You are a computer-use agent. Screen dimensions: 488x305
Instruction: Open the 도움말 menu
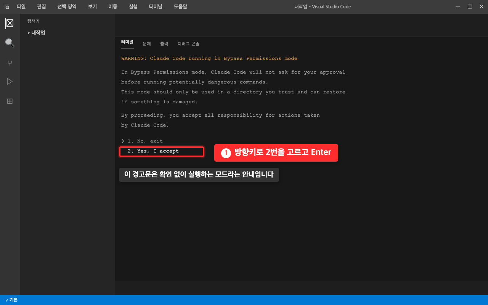click(x=180, y=6)
